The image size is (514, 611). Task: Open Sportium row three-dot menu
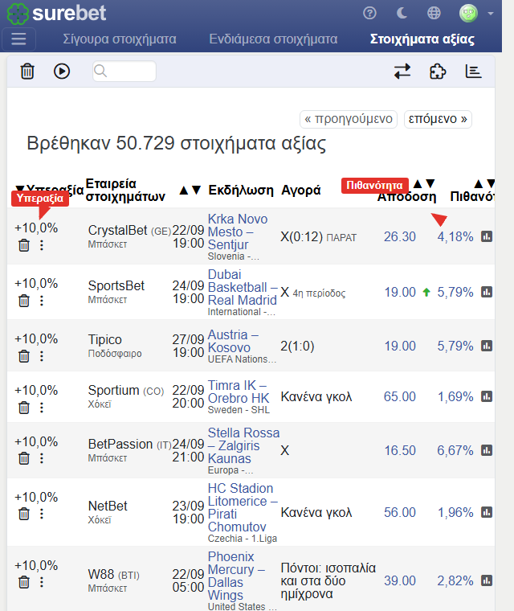click(x=41, y=408)
